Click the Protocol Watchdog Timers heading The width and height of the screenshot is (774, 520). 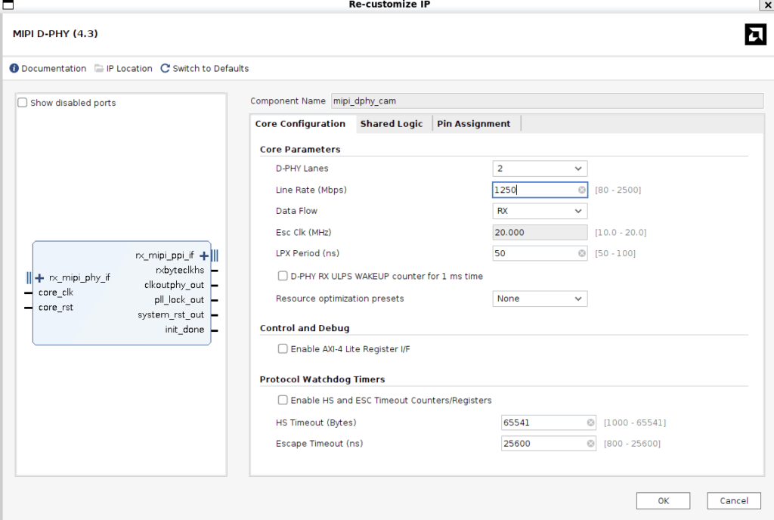tap(322, 379)
